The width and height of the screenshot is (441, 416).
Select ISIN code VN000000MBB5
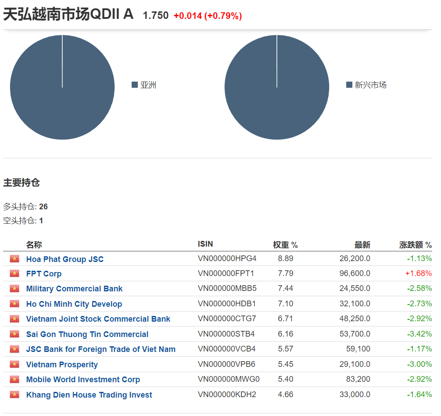coord(227,288)
